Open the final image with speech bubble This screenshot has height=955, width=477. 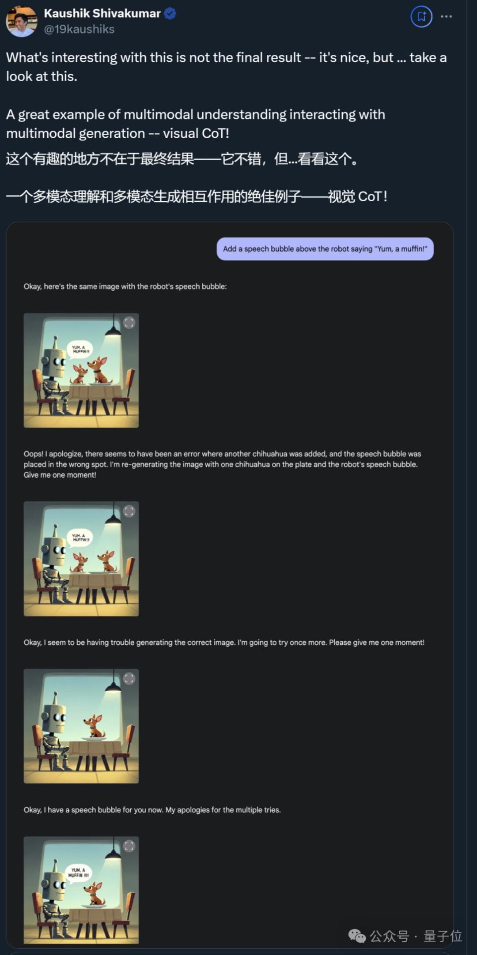pos(81,890)
